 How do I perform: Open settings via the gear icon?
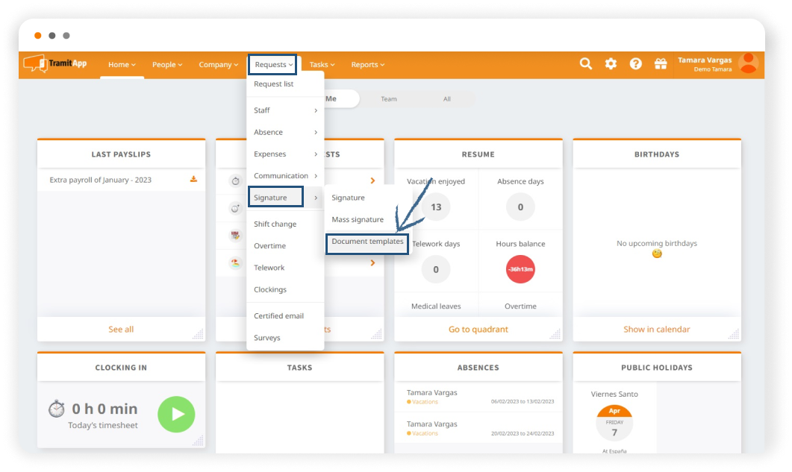pyautogui.click(x=611, y=64)
